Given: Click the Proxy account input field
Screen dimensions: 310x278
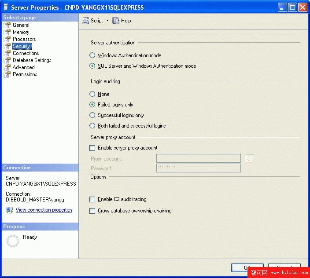Looking at the screenshot, I should click(199, 158).
